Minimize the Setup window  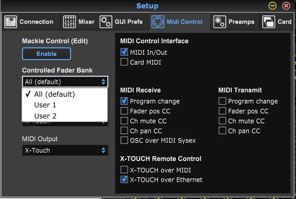pyautogui.click(x=272, y=6)
